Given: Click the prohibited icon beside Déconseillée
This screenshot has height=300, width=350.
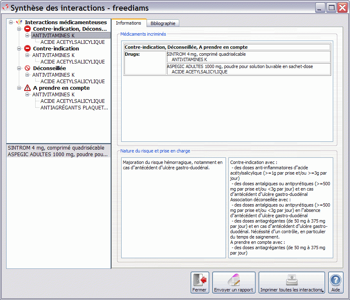Looking at the screenshot, I should 27,68.
